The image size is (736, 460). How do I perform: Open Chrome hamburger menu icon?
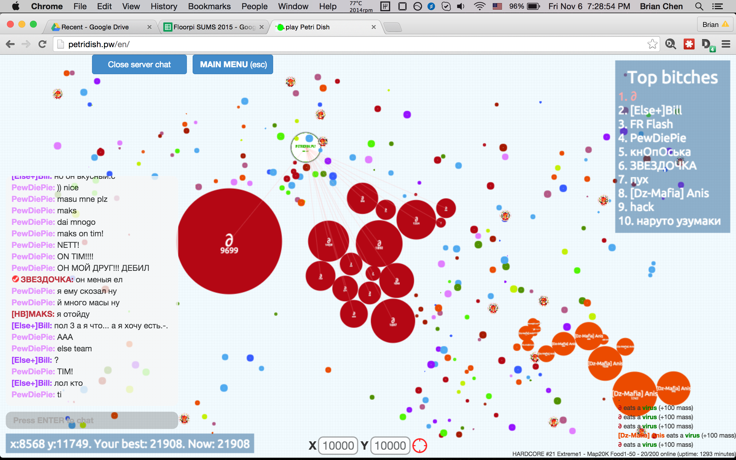[x=726, y=44]
